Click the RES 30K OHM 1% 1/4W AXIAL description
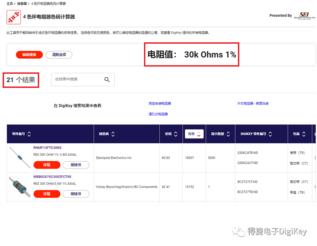The width and height of the screenshot is (317, 246). 55,155
